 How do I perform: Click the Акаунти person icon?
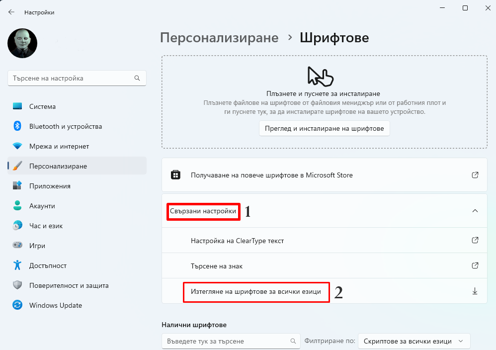pos(17,205)
